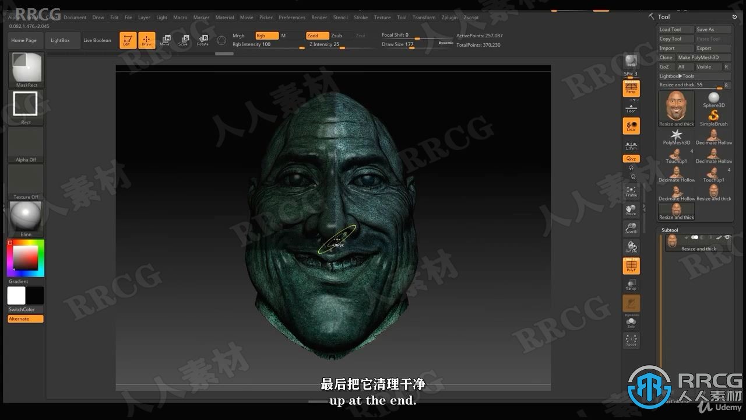Adjust the Focal Shift slider

pos(408,36)
